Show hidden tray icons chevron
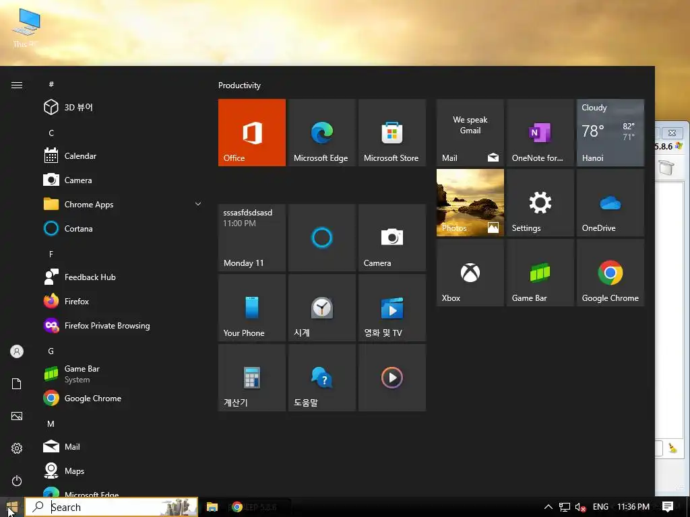Screen dimensions: 690x517 tap(548, 506)
